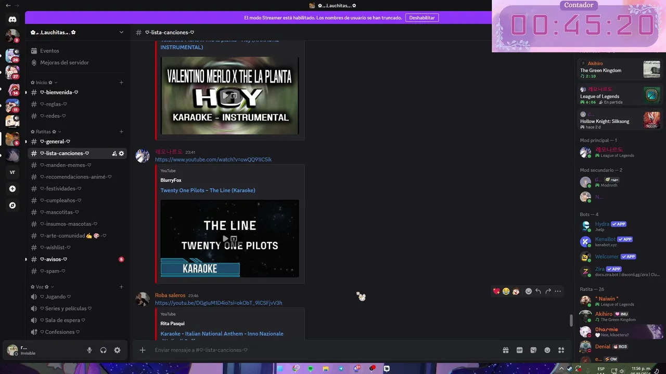Viewport: 666px width, 374px height.
Task: Open the apps launcher icon
Action: point(561,350)
